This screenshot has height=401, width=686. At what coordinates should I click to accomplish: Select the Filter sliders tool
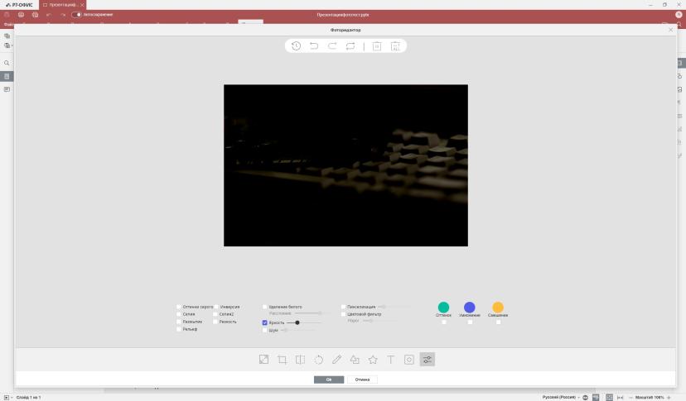[428, 360]
